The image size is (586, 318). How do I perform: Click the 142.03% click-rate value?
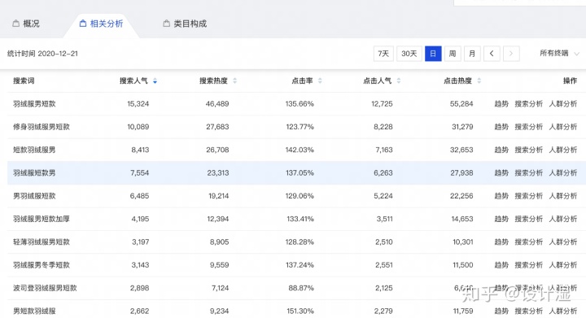[300, 150]
